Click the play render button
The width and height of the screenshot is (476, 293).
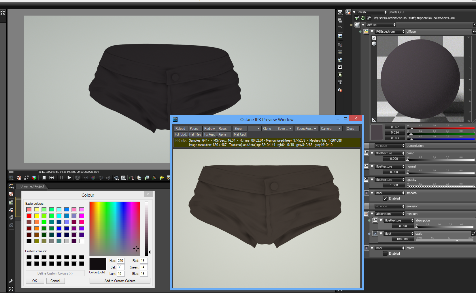tap(69, 178)
